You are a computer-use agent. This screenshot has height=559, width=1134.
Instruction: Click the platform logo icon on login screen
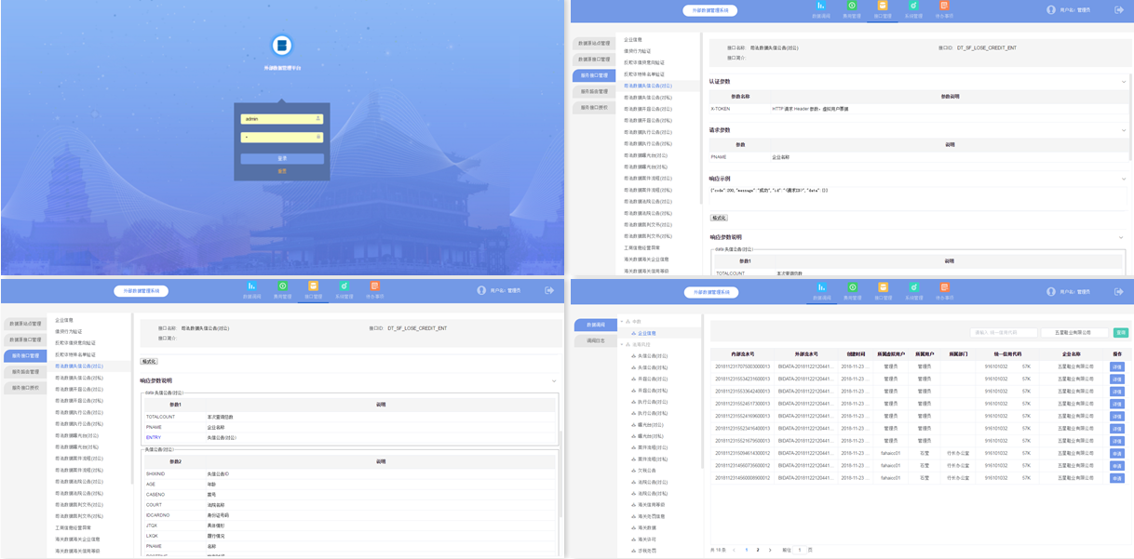click(282, 45)
